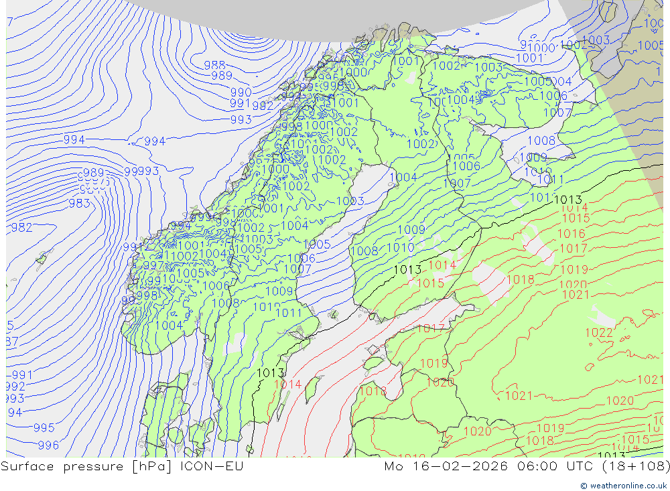This screenshot has width=670, height=491.
Task: Select the 982 isobar label
Action: [x=21, y=227]
